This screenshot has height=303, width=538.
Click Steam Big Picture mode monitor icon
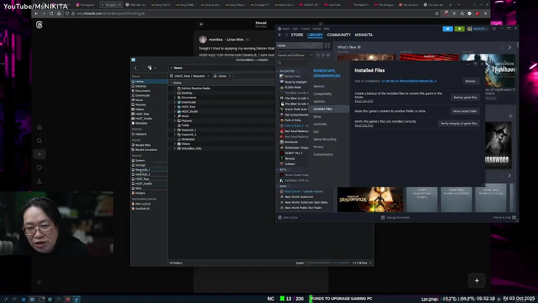[x=494, y=29]
